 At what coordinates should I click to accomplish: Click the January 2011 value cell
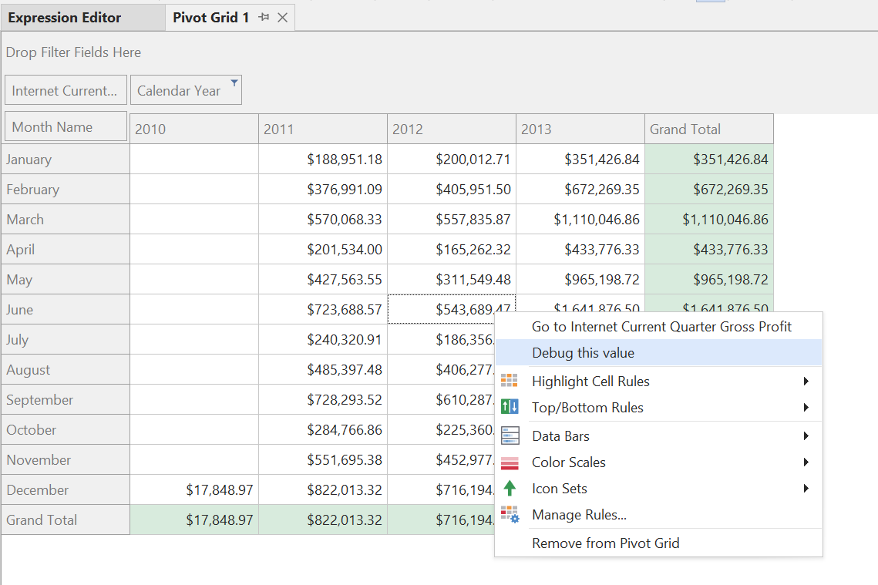click(x=322, y=160)
